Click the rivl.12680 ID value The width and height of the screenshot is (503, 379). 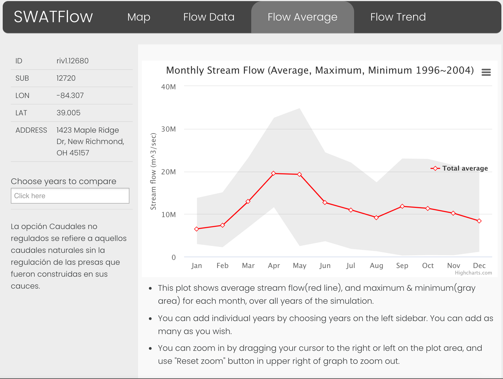[72, 61]
